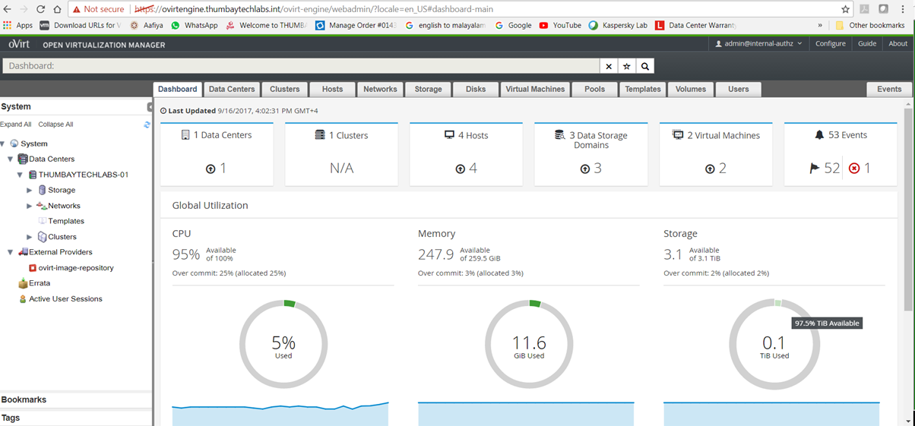915x426 pixels.
Task: Open the admin@internal-authz user dropdown
Action: (x=758, y=44)
